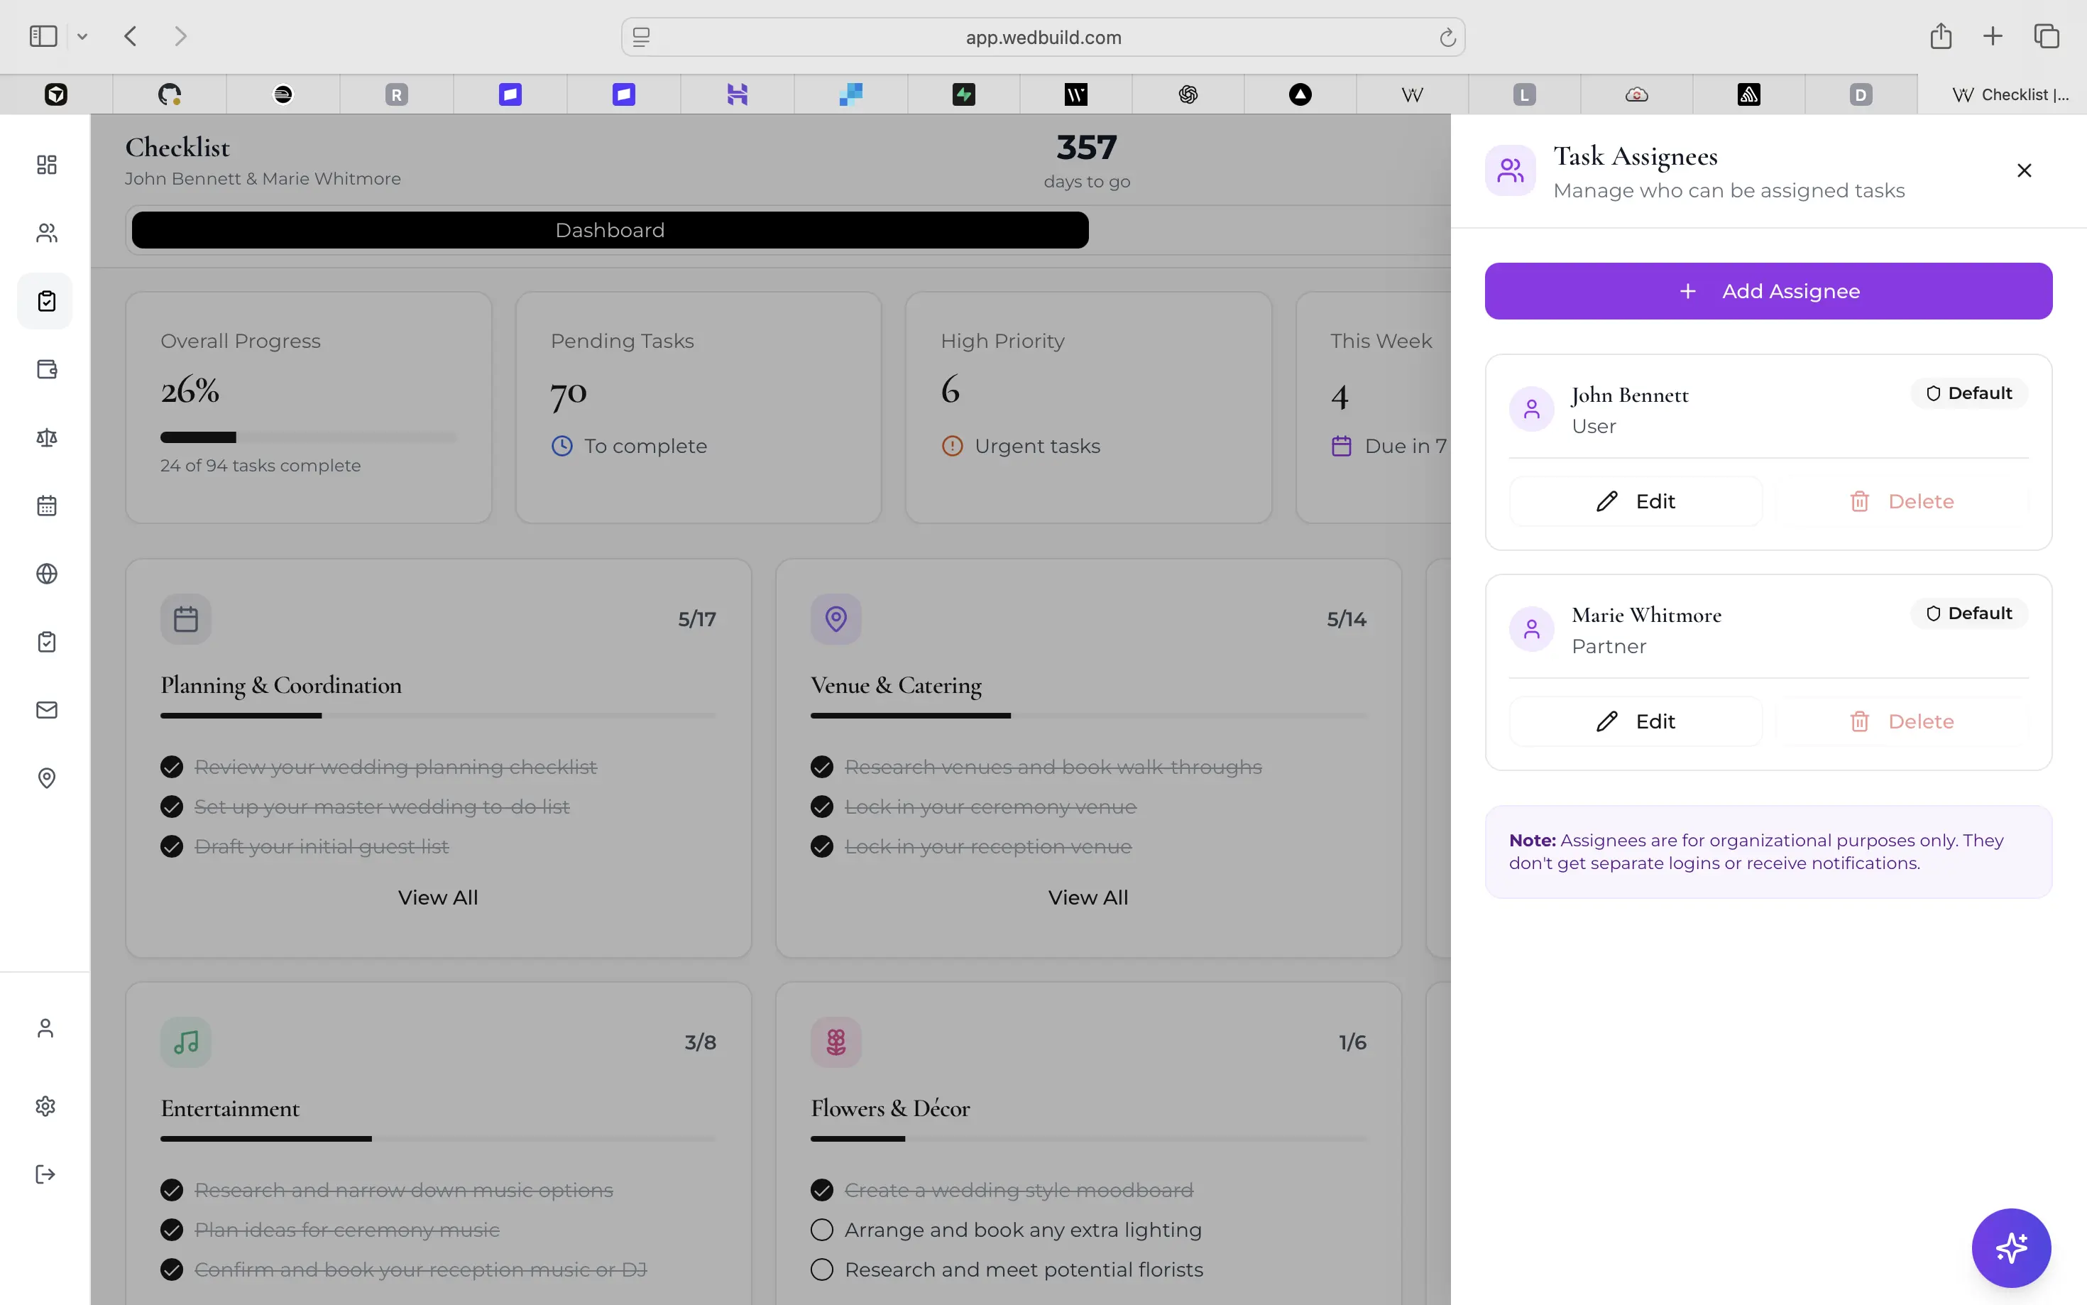
Task: Open the sparkle AI assistant button
Action: (x=2011, y=1248)
